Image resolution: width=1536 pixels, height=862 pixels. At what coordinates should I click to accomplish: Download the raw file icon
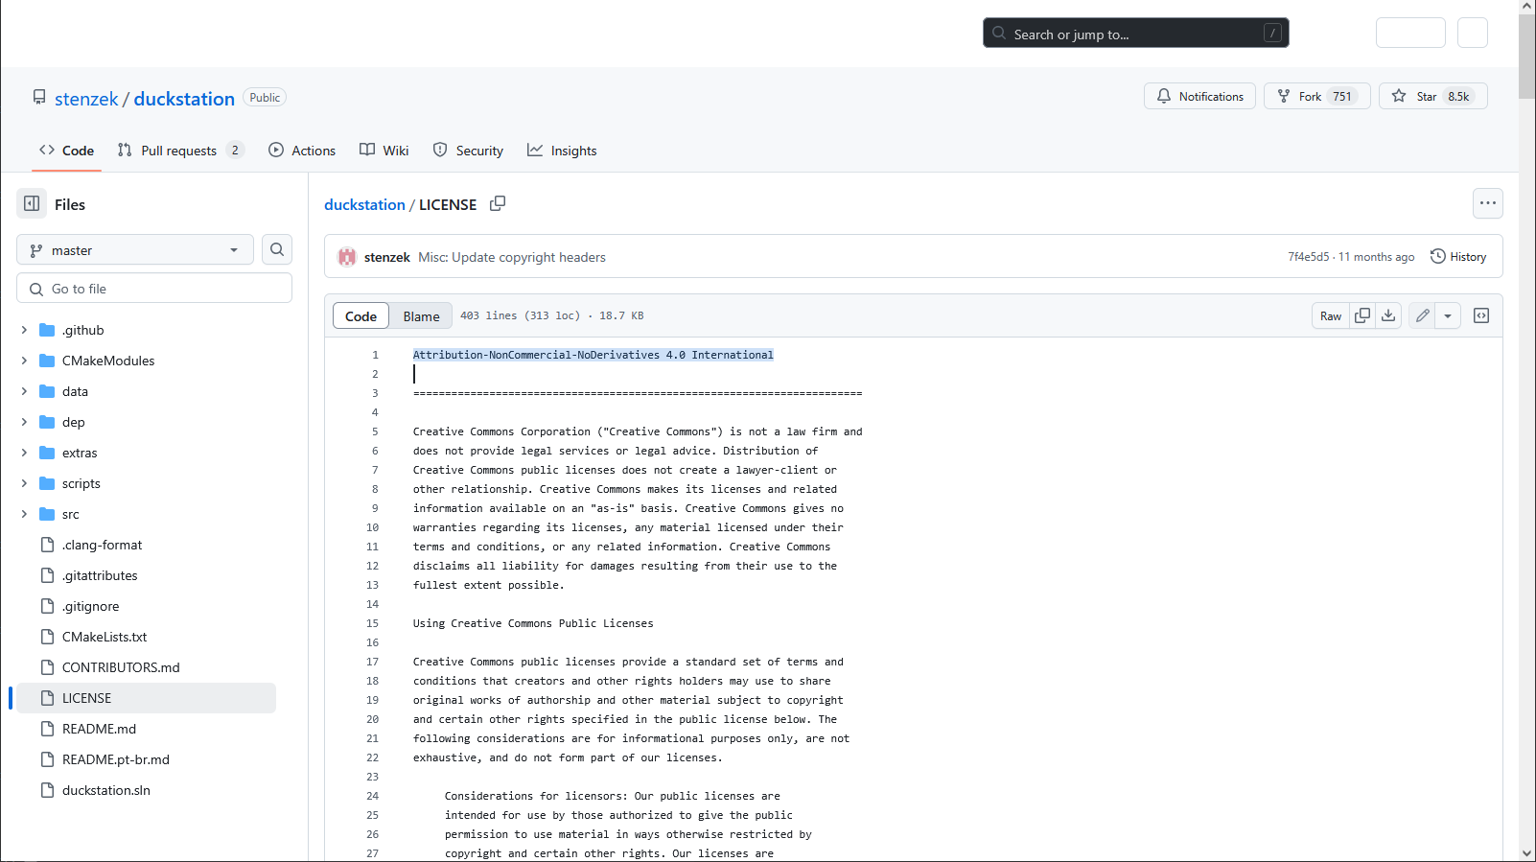1388,315
